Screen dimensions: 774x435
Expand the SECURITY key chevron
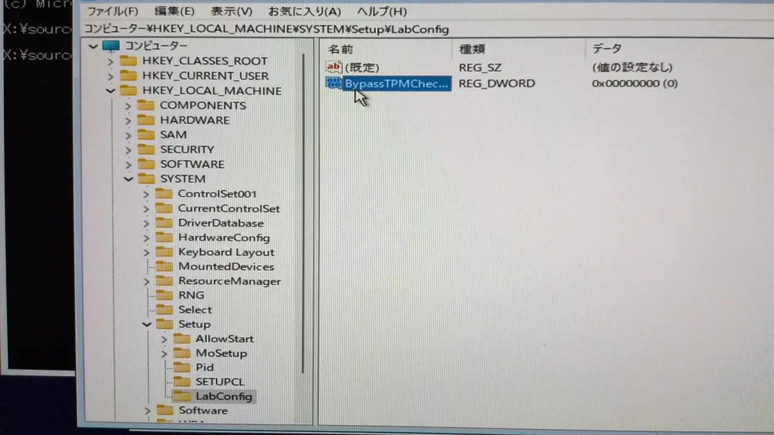tap(128, 149)
